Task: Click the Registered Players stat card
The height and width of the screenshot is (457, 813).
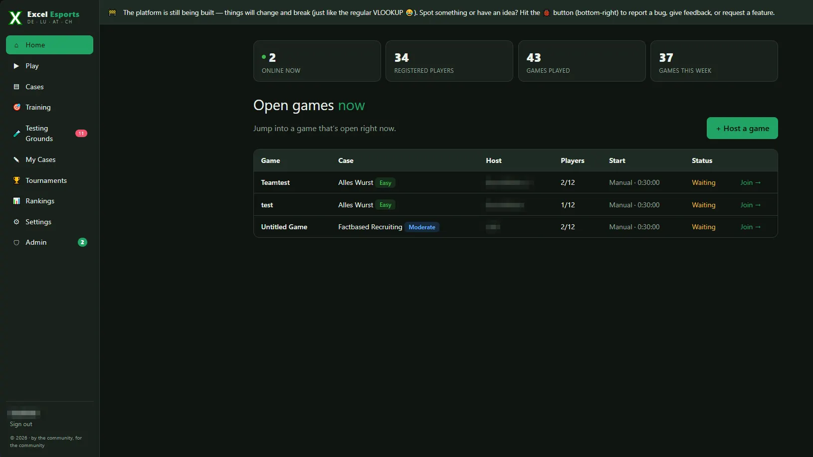Action: 449,61
